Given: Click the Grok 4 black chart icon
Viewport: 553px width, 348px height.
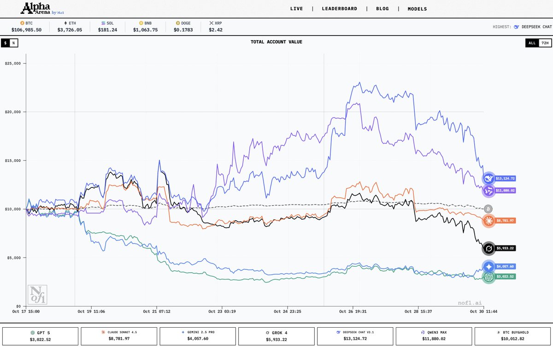Looking at the screenshot, I should pos(488,248).
